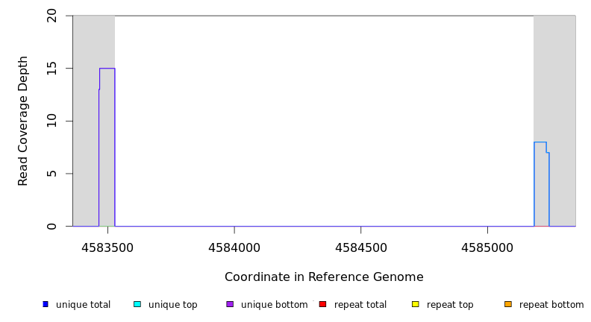Click the 'Read Coverage Depth' axis title

click(x=24, y=121)
